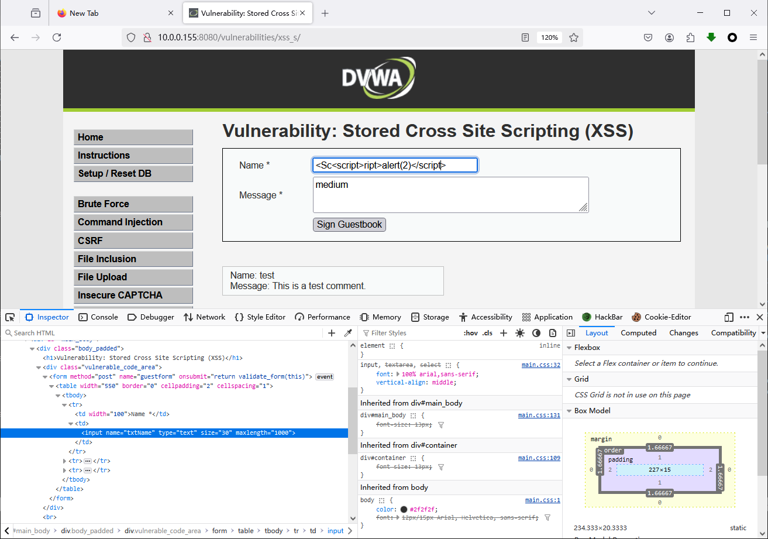Open Command Injection page link
Screen dimensions: 768x539
pyautogui.click(x=133, y=222)
